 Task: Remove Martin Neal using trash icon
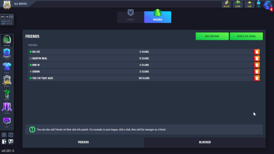[257, 58]
